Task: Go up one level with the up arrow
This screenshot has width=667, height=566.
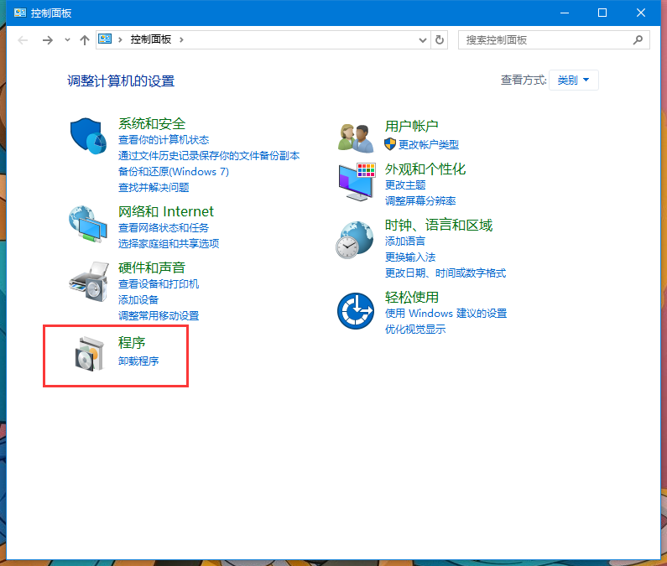Action: click(84, 39)
